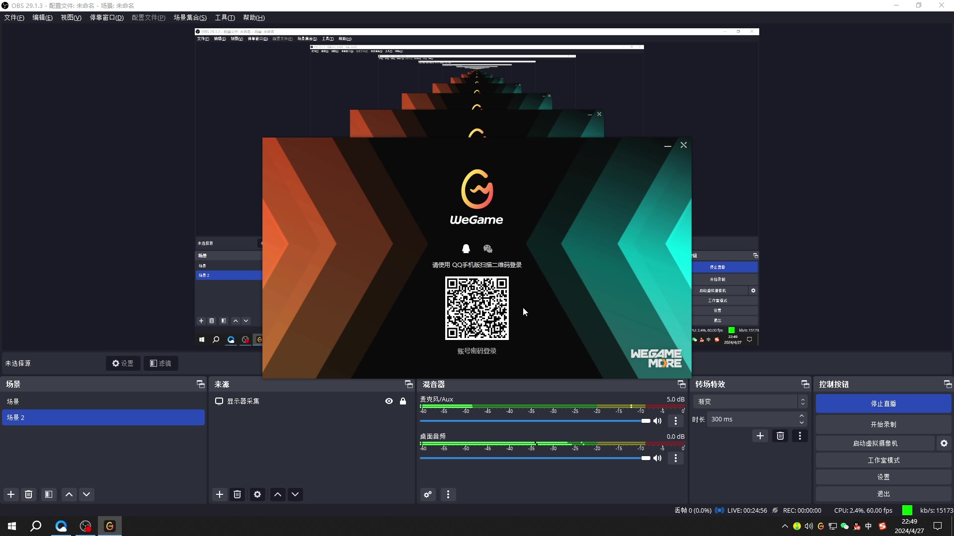This screenshot has width=954, height=536.
Task: Click 账号密码登录 link in WeGame
Action: click(x=477, y=351)
